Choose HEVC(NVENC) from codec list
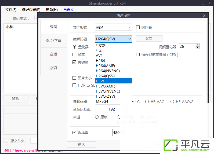 coord(113,91)
